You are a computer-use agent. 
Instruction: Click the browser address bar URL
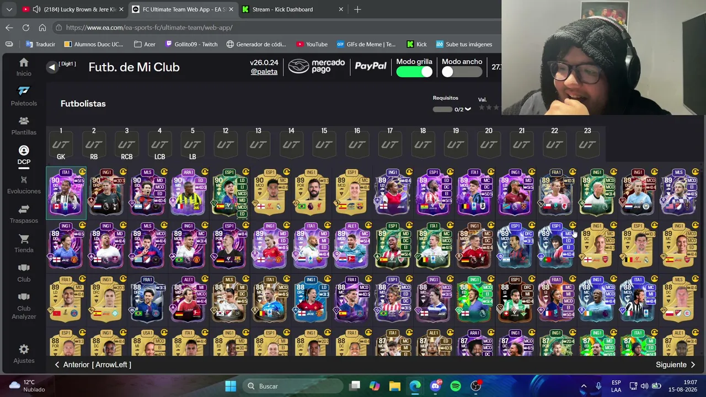[149, 28]
